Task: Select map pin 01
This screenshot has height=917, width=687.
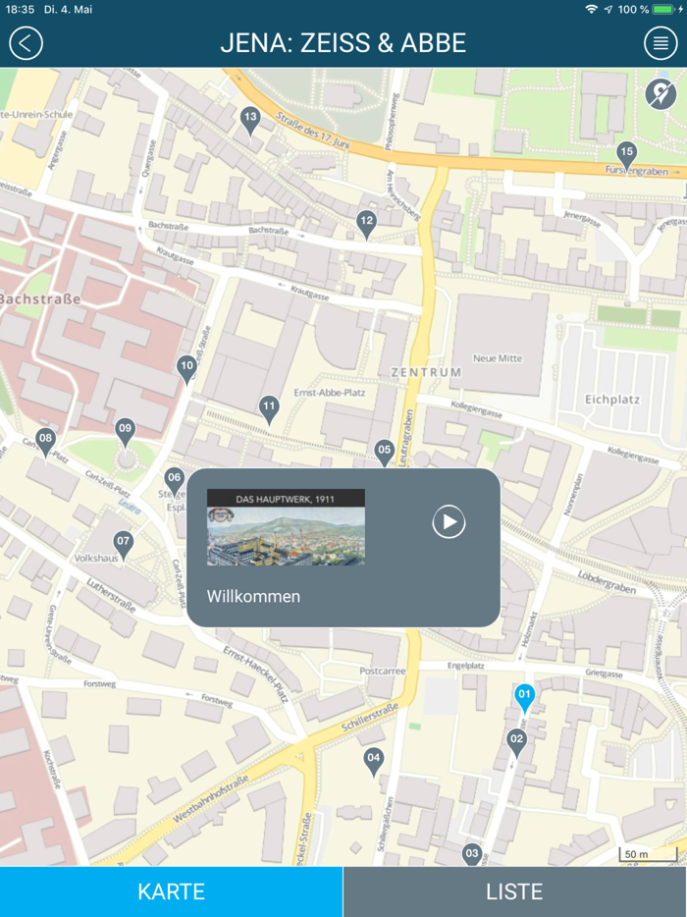Action: [x=524, y=699]
